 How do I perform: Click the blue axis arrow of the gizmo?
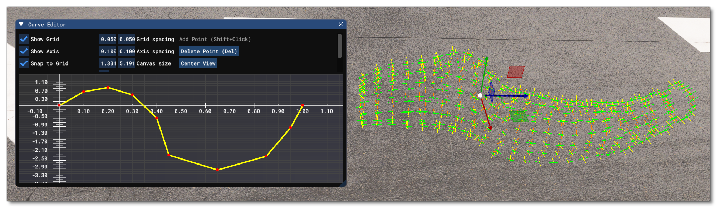click(525, 95)
